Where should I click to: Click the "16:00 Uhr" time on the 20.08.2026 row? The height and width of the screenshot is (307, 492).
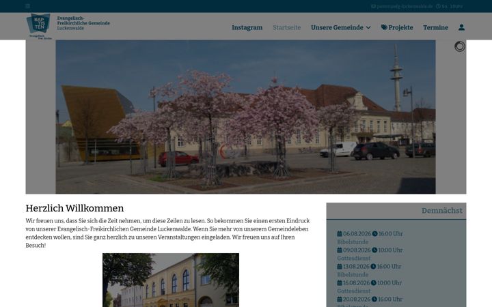tap(390, 299)
